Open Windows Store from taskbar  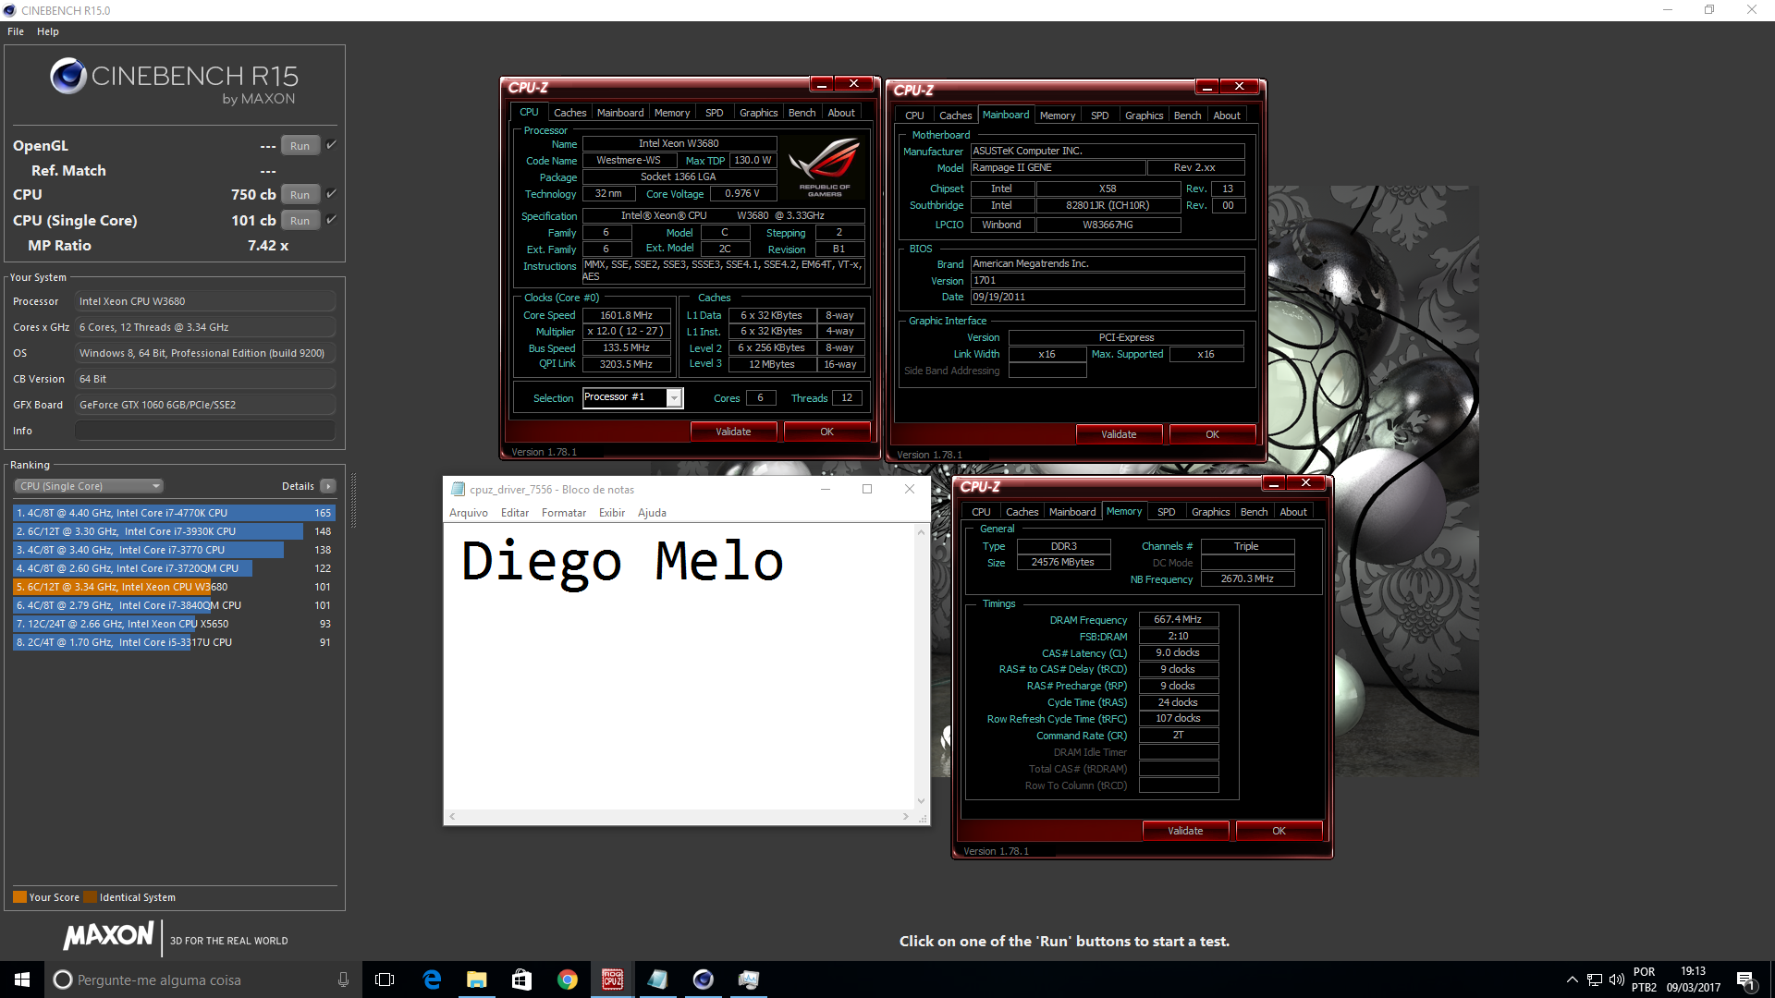coord(521,980)
